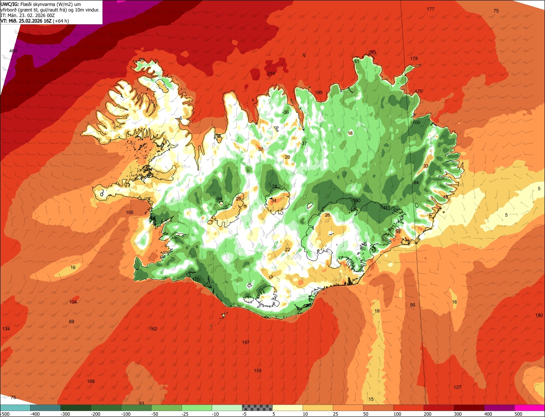Click the map value '19' south of the southeast coast

pyautogui.click(x=377, y=311)
